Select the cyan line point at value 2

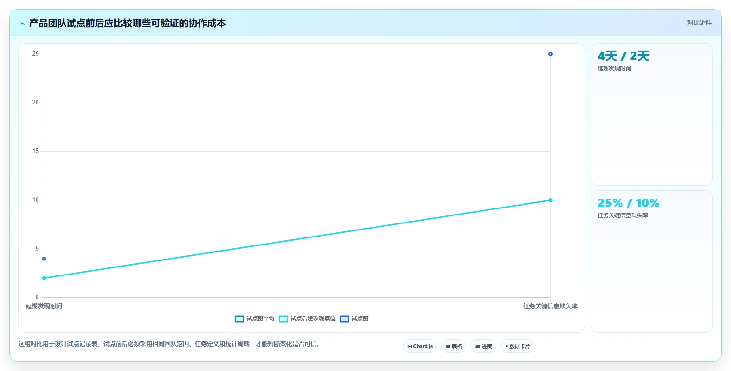coord(44,278)
